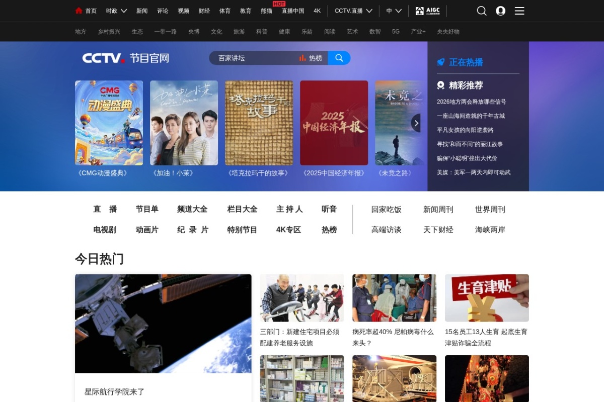Expand the 时政 dropdown menu
This screenshot has height=402, width=604.
[x=115, y=11]
